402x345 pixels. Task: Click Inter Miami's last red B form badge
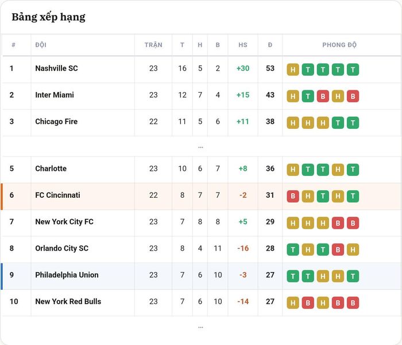click(353, 96)
